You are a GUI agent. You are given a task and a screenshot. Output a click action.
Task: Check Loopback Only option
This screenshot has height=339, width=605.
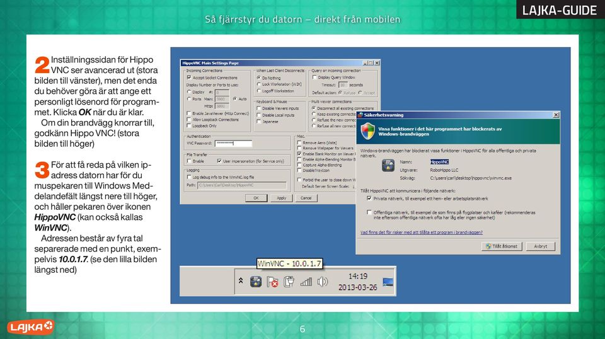tap(188, 126)
